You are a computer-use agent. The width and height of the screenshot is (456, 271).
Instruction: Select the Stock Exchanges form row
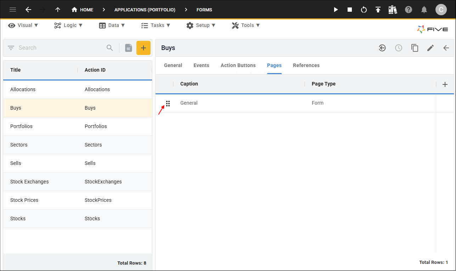tap(78, 182)
